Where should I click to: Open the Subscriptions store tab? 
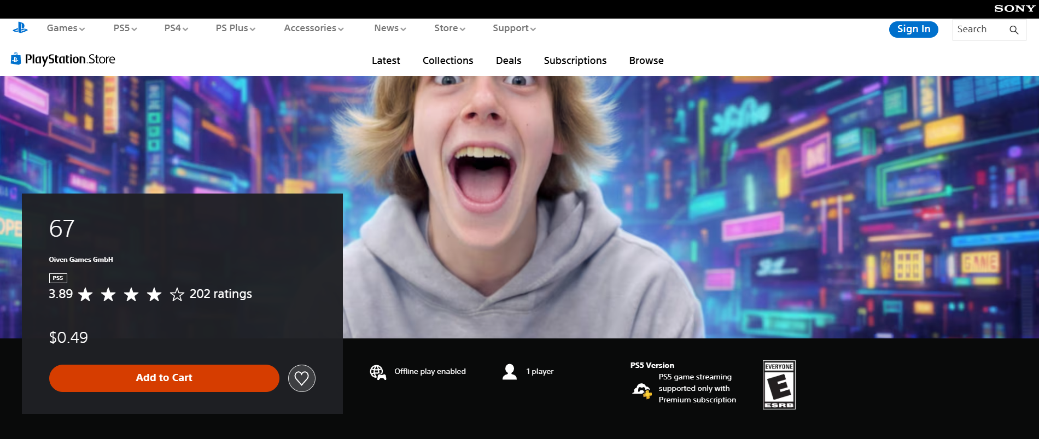[575, 61]
